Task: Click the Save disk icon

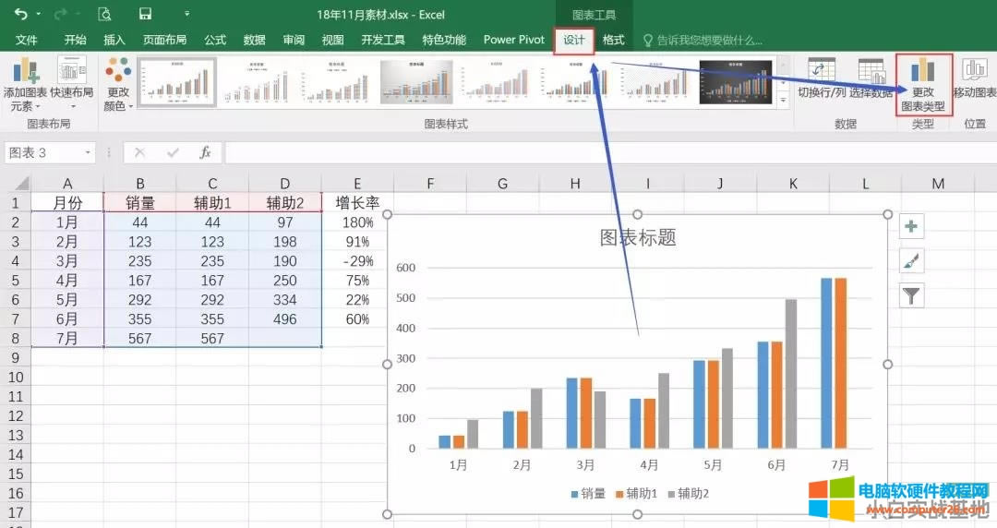Action: (145, 14)
